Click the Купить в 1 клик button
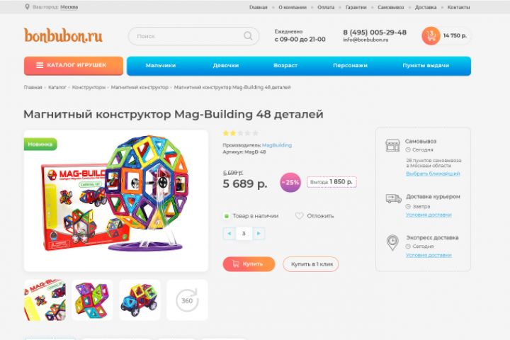This screenshot has height=340, width=510. click(x=311, y=264)
